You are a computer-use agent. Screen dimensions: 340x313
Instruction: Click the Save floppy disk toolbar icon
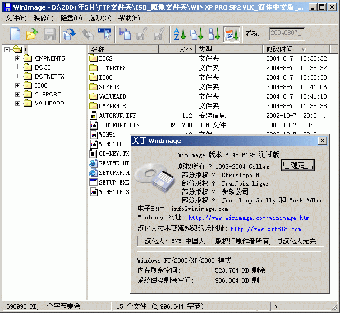click(x=49, y=34)
